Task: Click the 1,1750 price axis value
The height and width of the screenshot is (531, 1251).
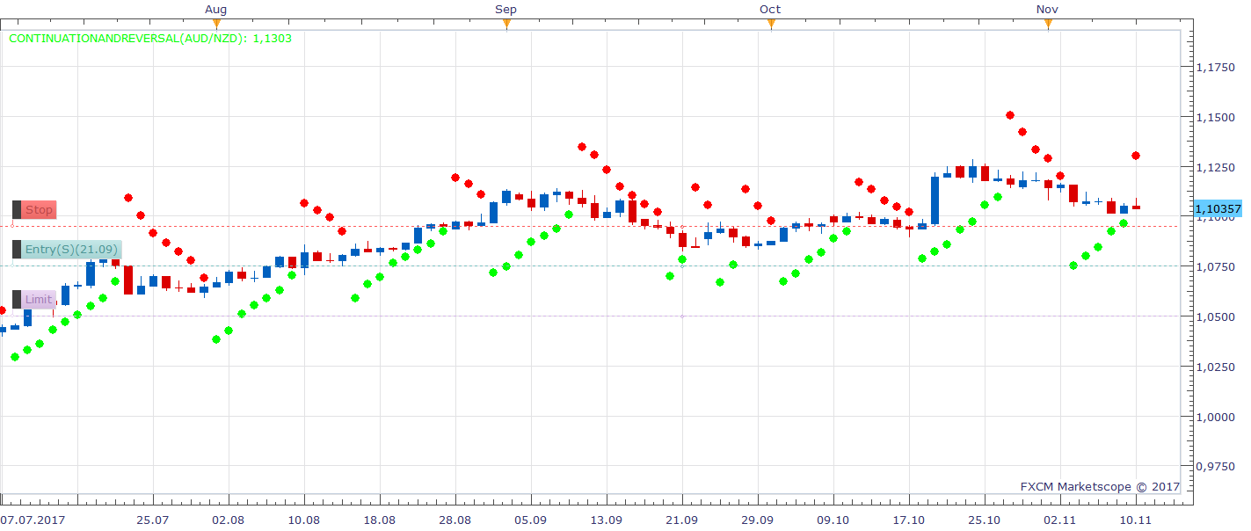Action: [x=1214, y=68]
